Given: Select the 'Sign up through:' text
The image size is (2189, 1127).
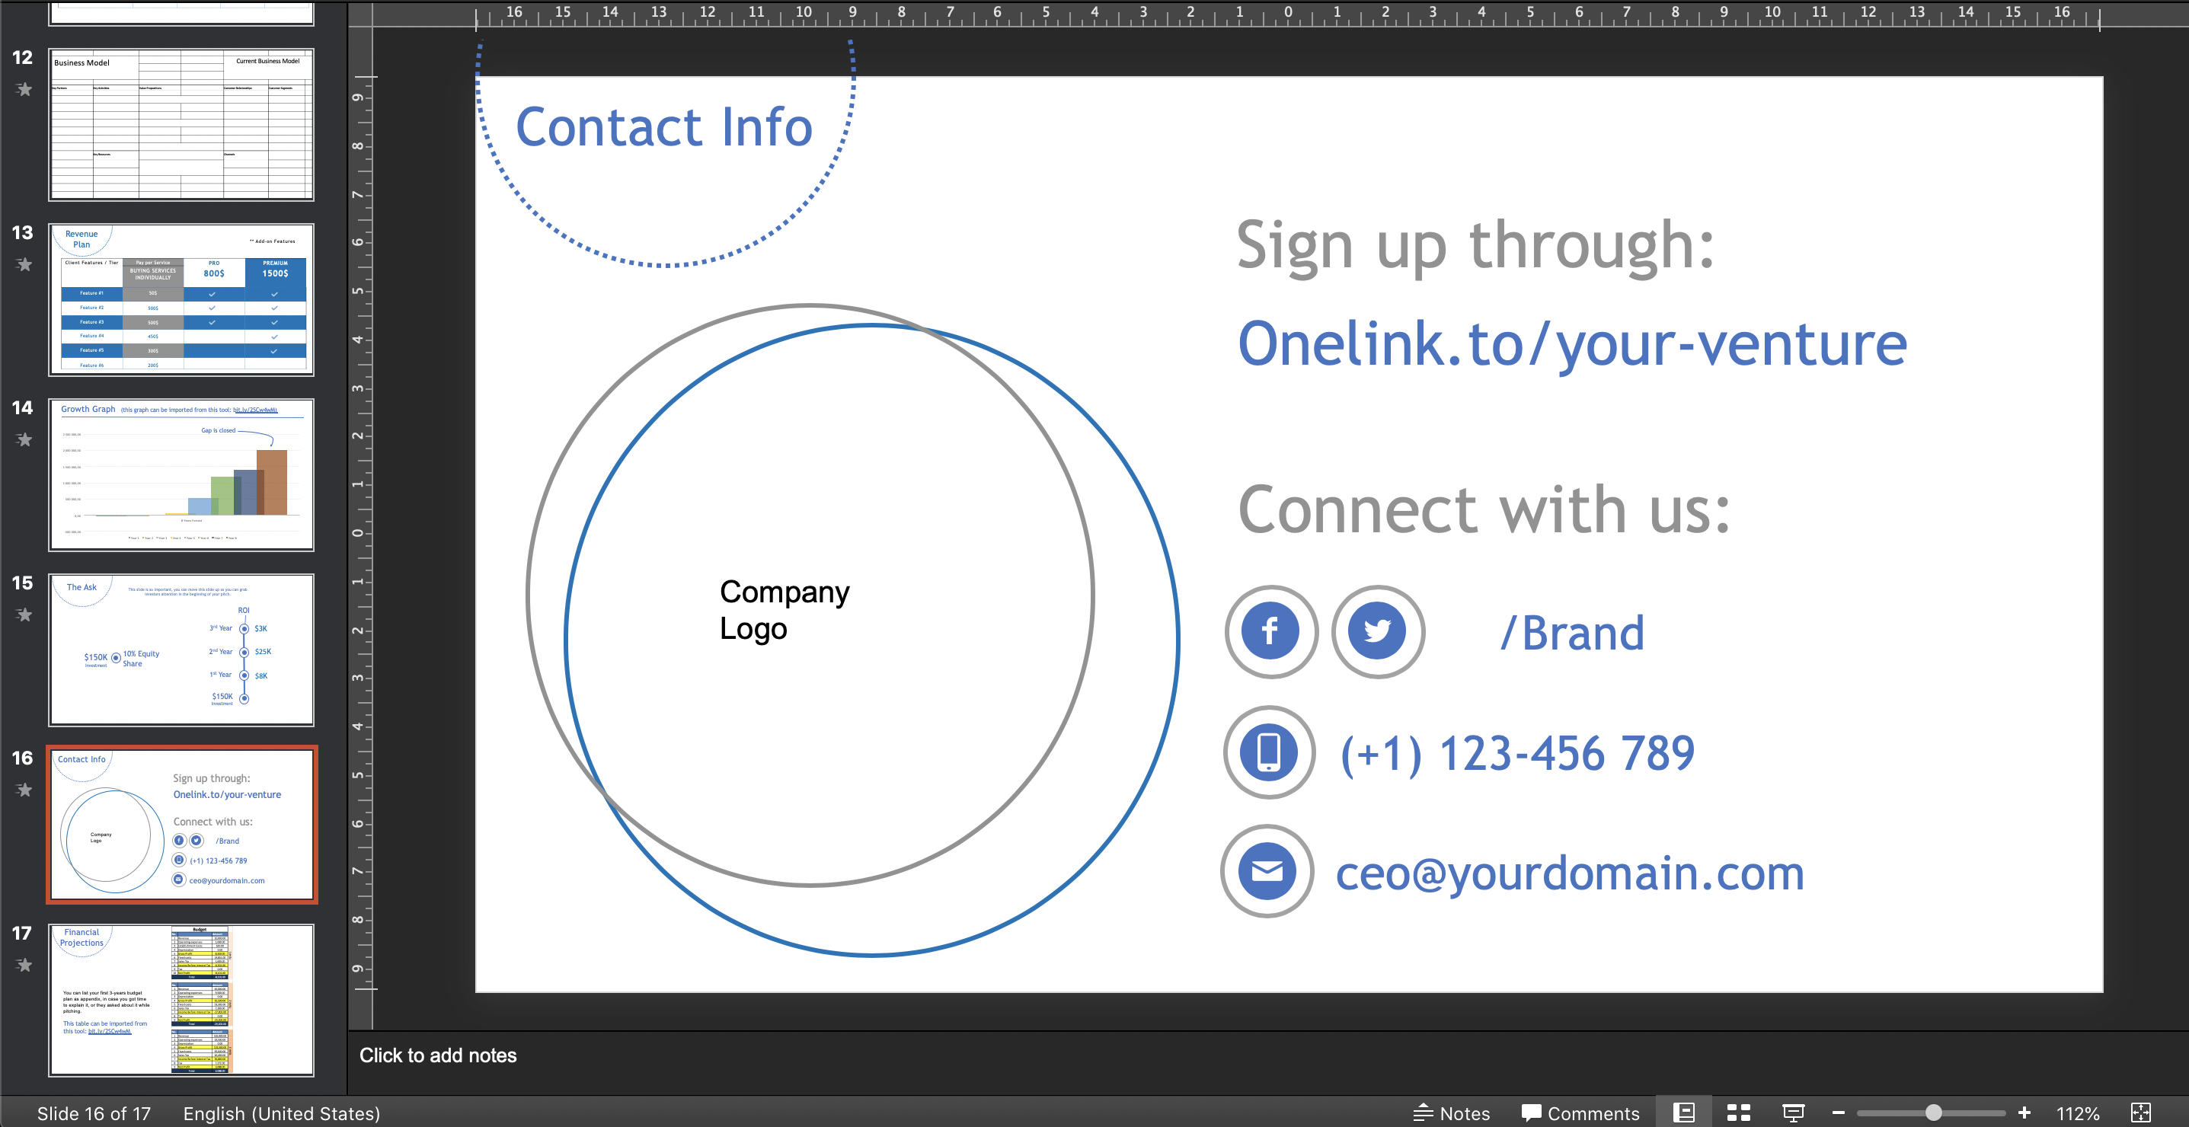Looking at the screenshot, I should pyautogui.click(x=1475, y=246).
